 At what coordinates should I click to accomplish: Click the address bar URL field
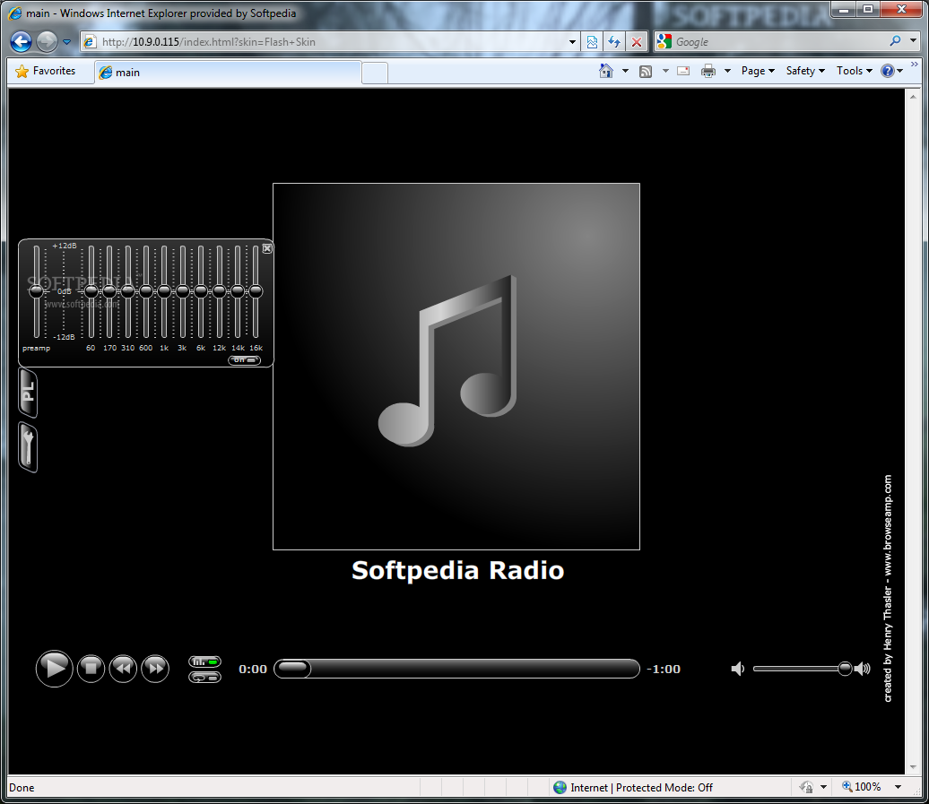pyautogui.click(x=329, y=42)
